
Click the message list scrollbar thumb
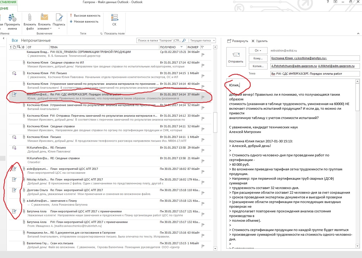point(215,122)
